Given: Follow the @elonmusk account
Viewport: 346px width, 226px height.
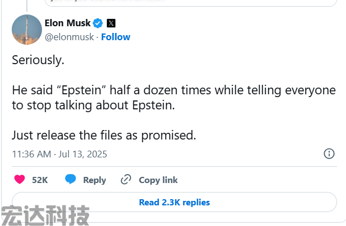Looking at the screenshot, I should (116, 37).
